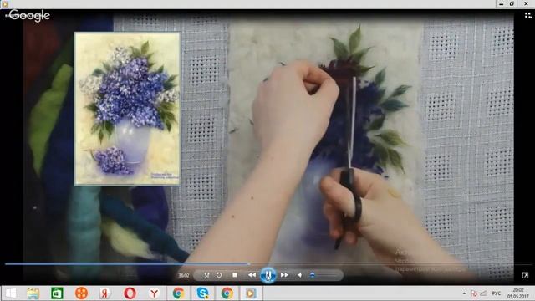The image size is (535, 301).
Task: Open File Explorer from taskbar
Action: pos(33,293)
